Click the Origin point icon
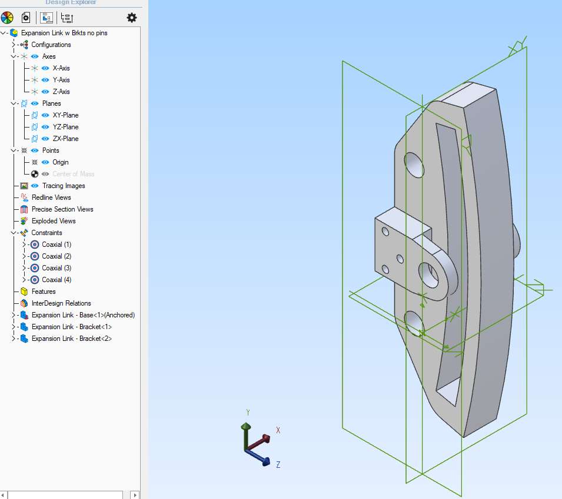 pos(35,162)
